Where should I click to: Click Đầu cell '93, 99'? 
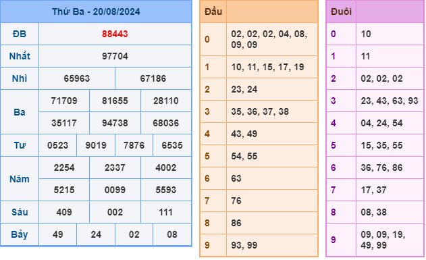[272, 245]
